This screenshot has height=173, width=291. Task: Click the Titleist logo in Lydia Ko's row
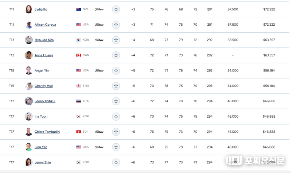[x=99, y=9]
